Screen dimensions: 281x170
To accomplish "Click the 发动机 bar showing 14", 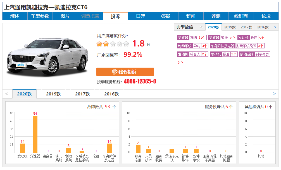I will click(22, 148).
